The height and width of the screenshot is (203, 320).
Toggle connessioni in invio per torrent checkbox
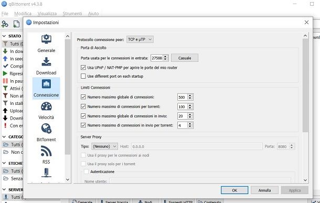click(83, 125)
